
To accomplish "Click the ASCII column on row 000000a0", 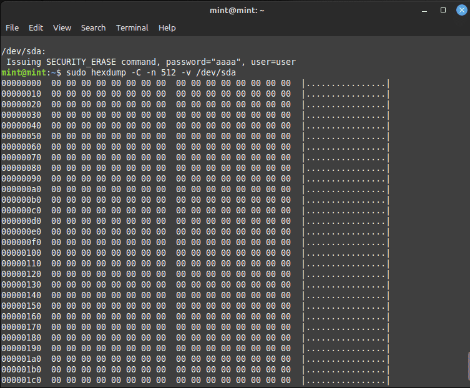I will point(346,190).
